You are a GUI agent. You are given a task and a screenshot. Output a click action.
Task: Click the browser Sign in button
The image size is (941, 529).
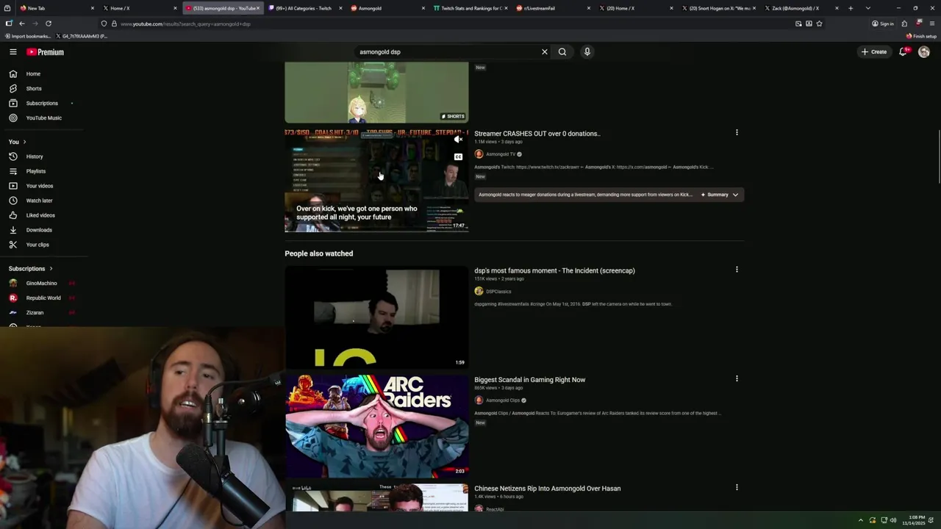click(883, 24)
